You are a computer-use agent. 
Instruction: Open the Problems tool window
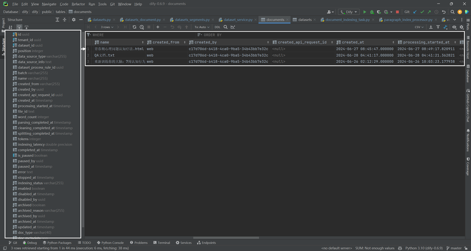coord(139,243)
